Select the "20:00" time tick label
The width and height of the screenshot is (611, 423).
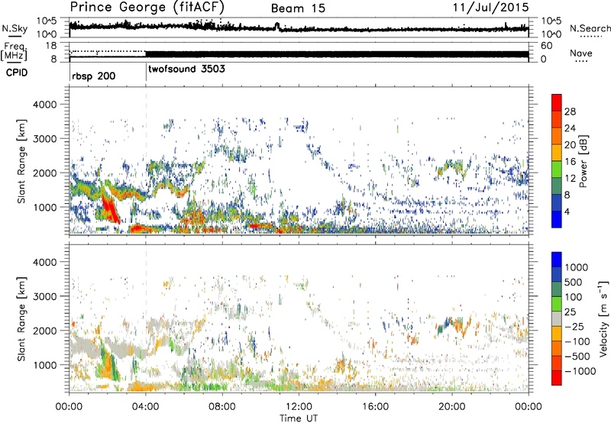tap(452, 406)
